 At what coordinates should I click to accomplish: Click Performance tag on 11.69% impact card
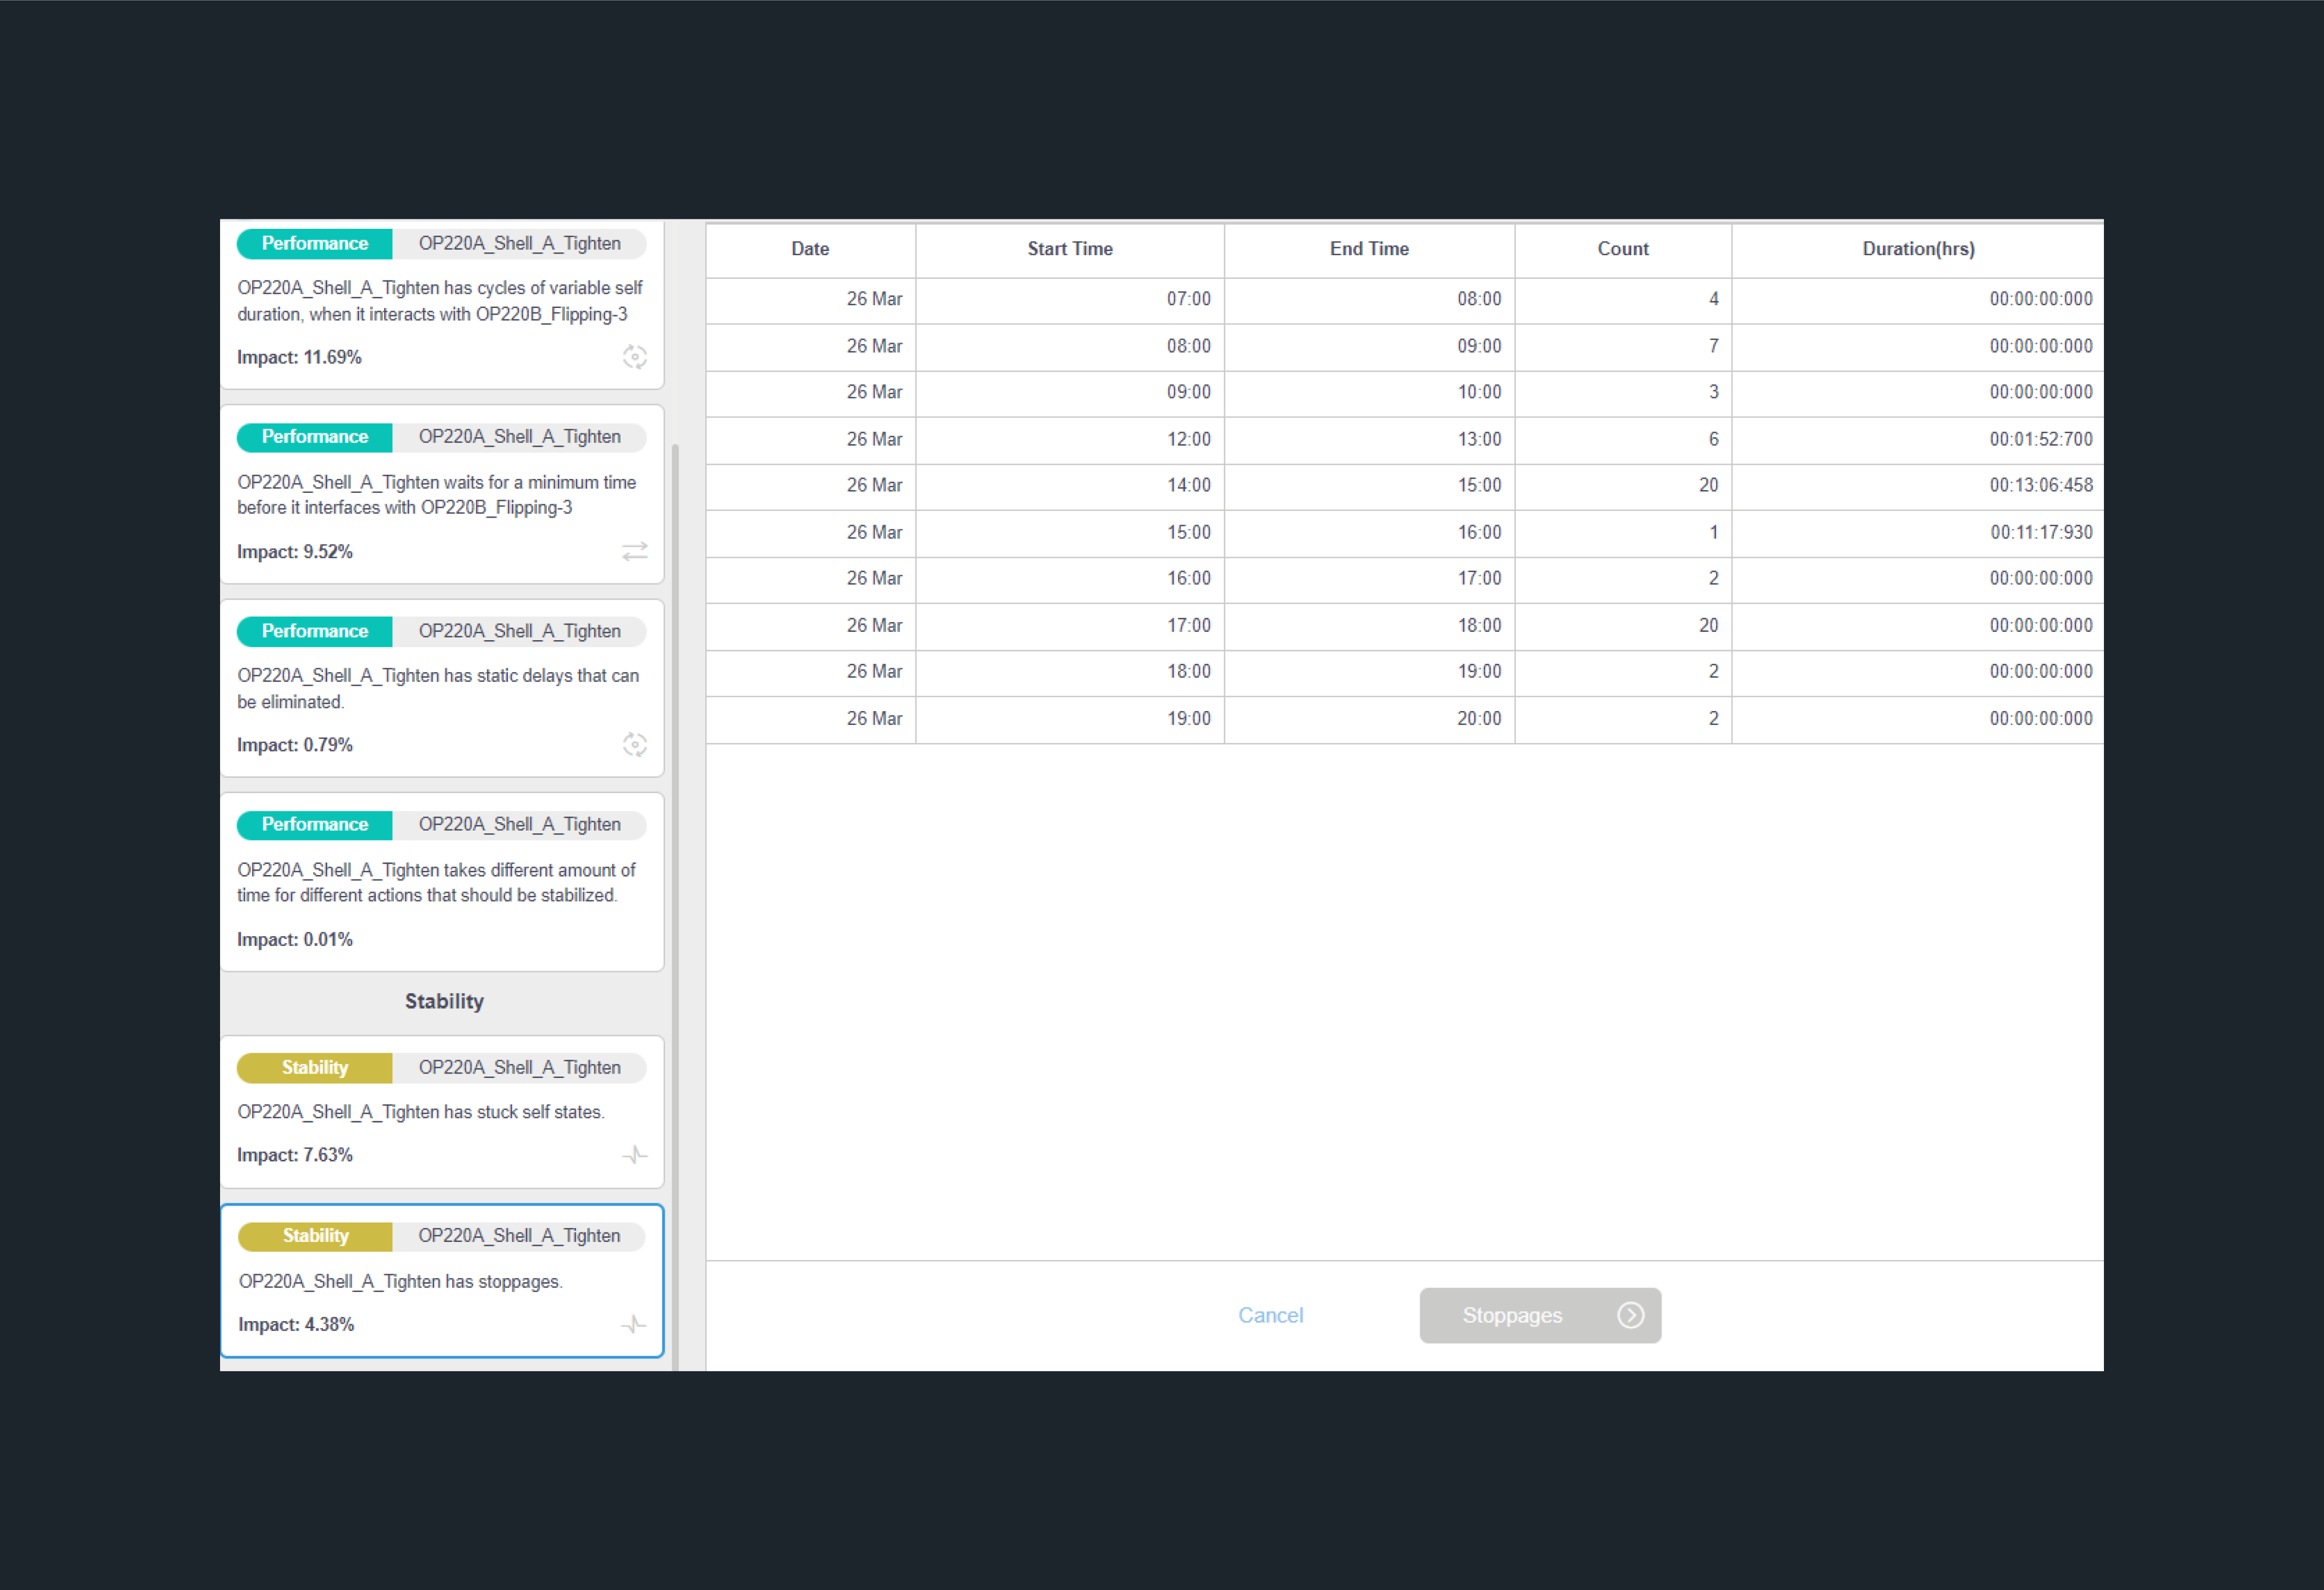[315, 244]
